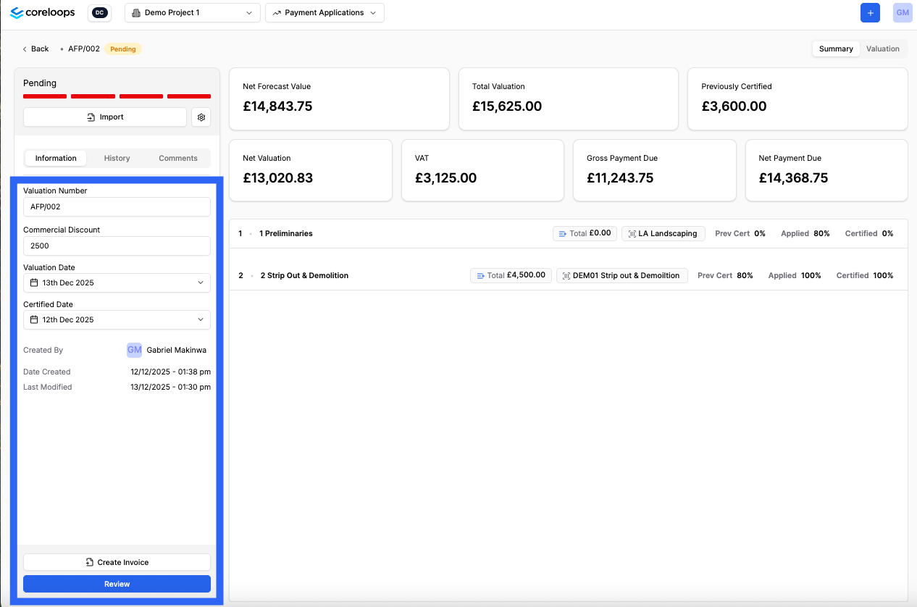This screenshot has width=917, height=607.
Task: Open the DC organization badge
Action: pos(99,13)
